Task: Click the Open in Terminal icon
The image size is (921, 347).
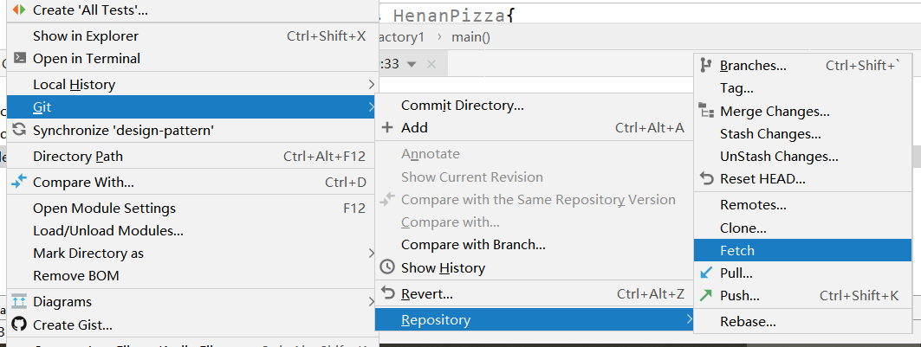Action: pyautogui.click(x=19, y=58)
